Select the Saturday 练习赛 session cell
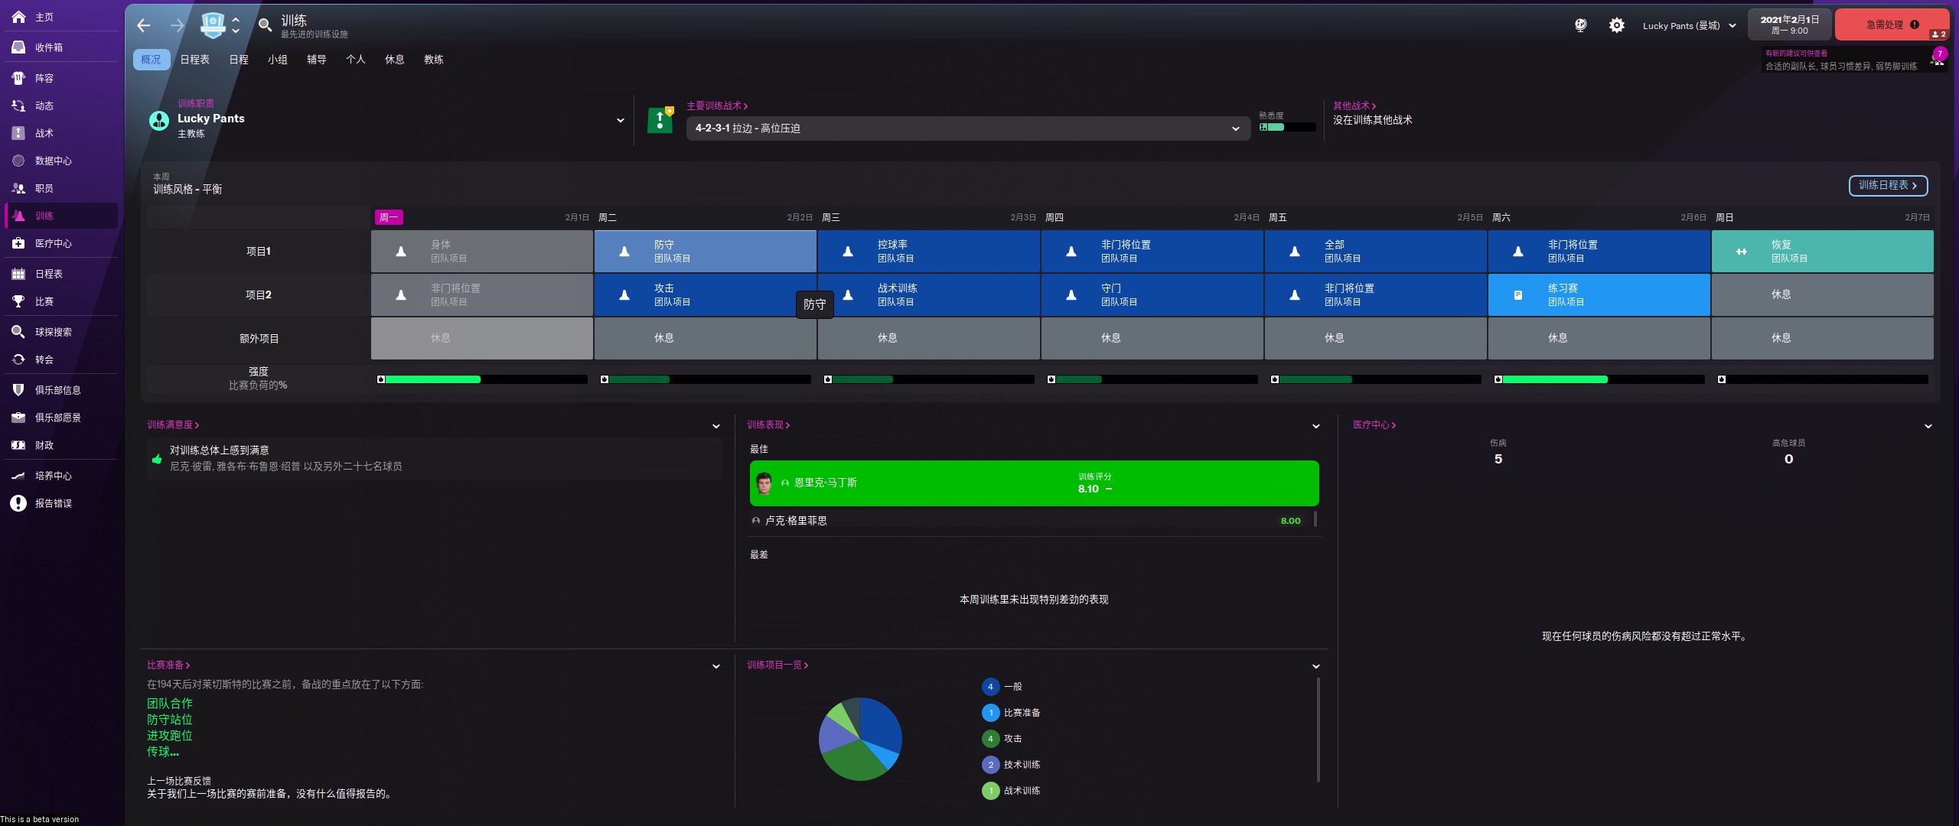Image resolution: width=1959 pixels, height=826 pixels. coord(1598,295)
